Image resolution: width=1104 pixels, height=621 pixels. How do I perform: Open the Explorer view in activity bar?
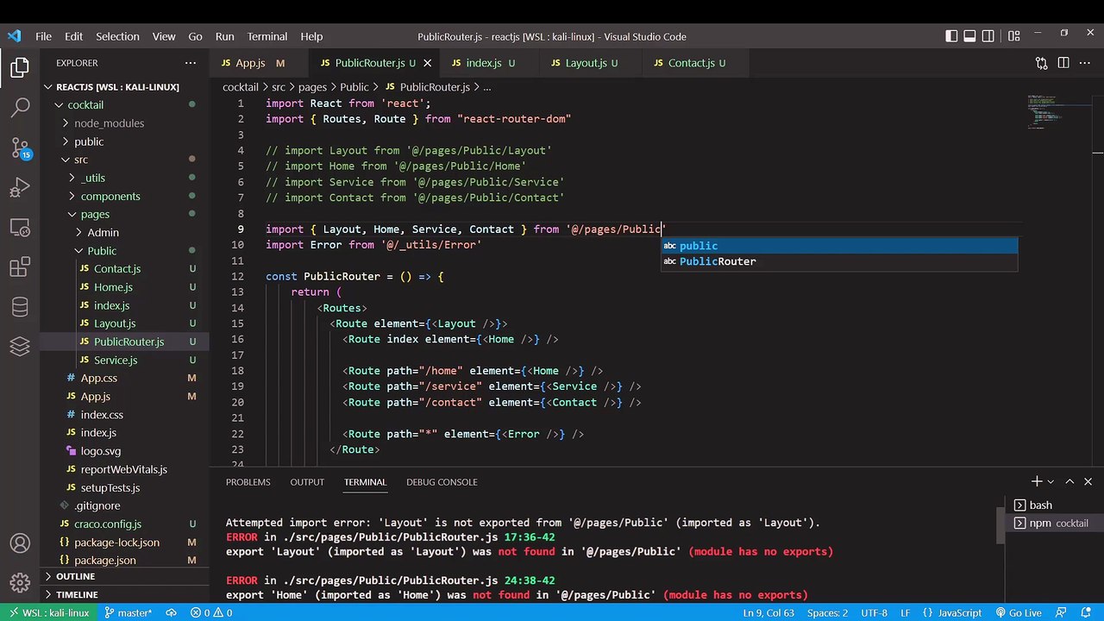20,67
